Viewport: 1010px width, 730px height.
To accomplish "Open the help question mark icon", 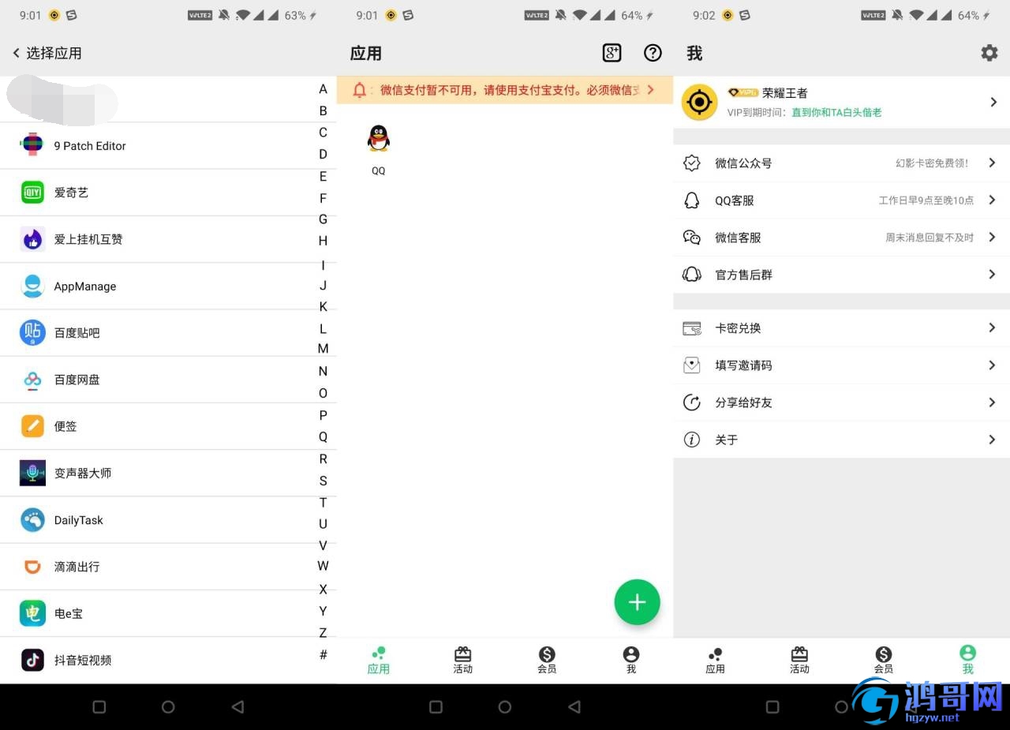I will point(653,53).
